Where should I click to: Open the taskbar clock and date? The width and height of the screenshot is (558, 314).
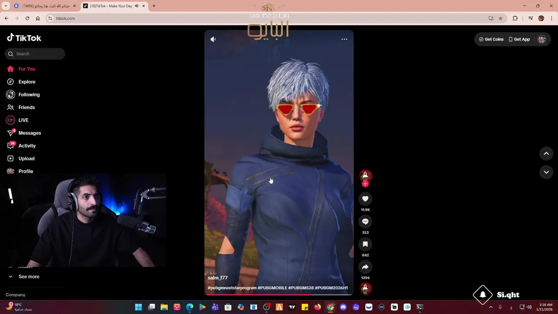545,307
